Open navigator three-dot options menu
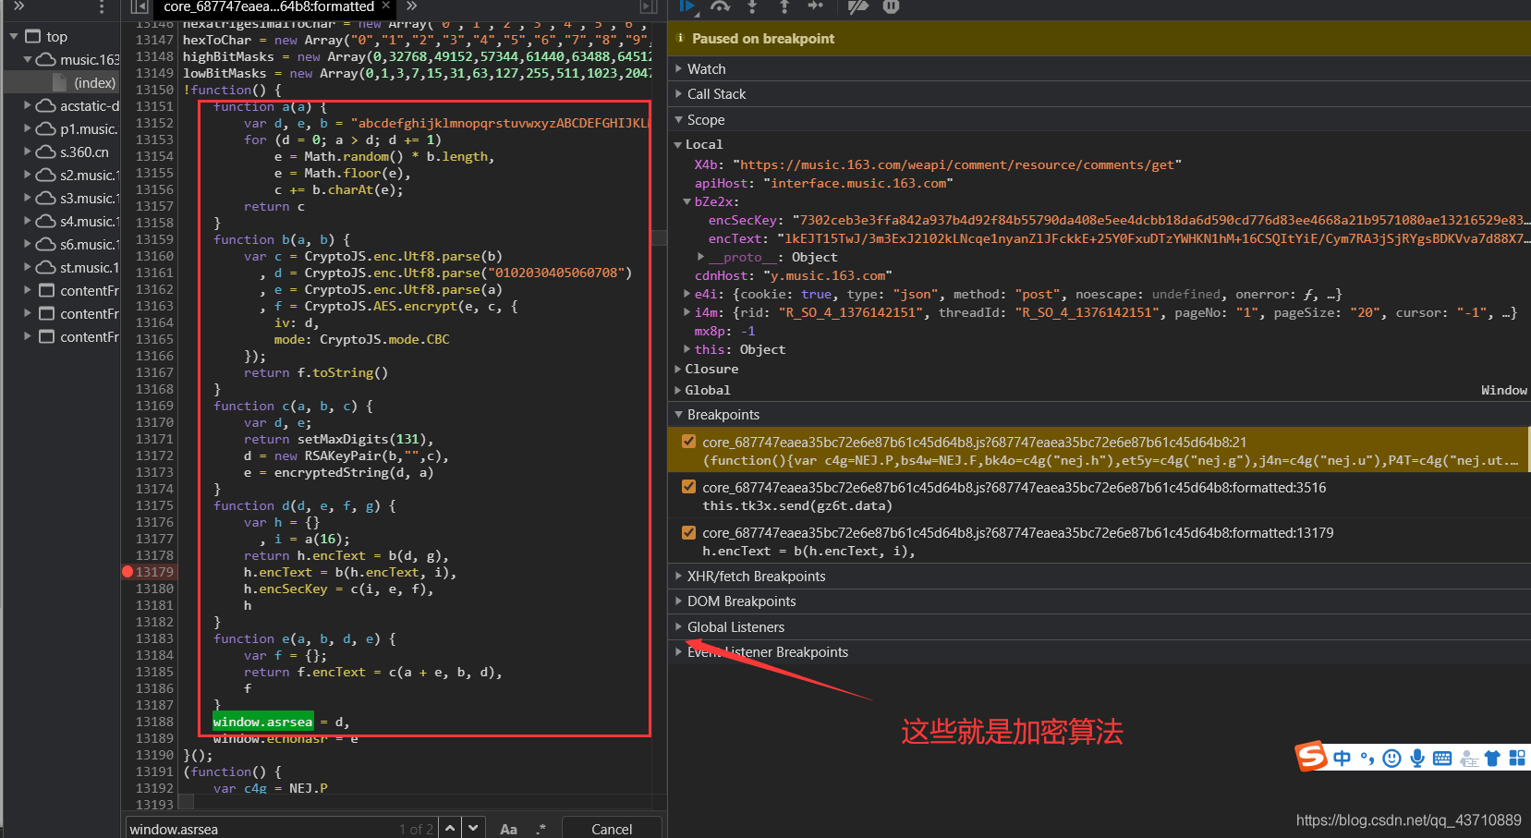Viewport: 1531px width, 838px height. 102,7
